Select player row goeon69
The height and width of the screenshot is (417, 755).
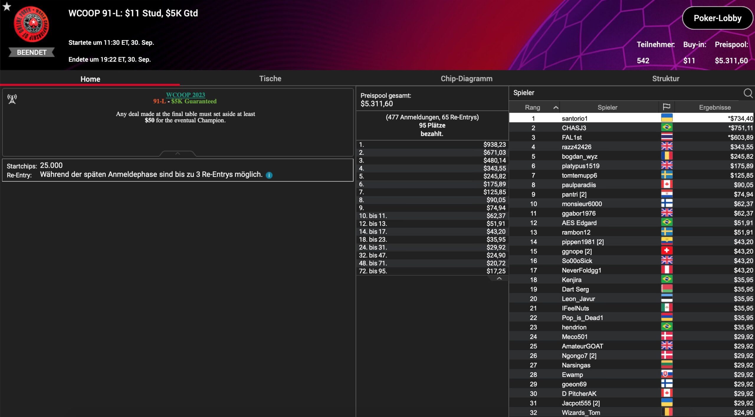coord(631,384)
